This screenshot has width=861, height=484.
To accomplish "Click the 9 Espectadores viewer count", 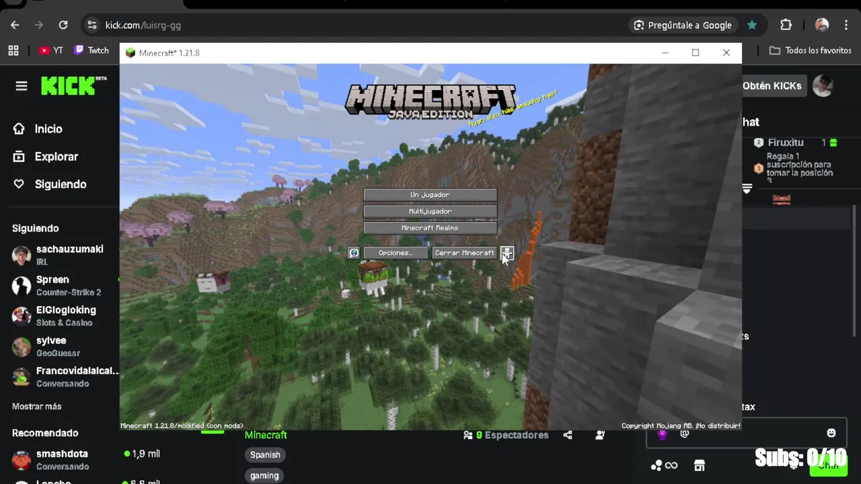I will pyautogui.click(x=506, y=435).
